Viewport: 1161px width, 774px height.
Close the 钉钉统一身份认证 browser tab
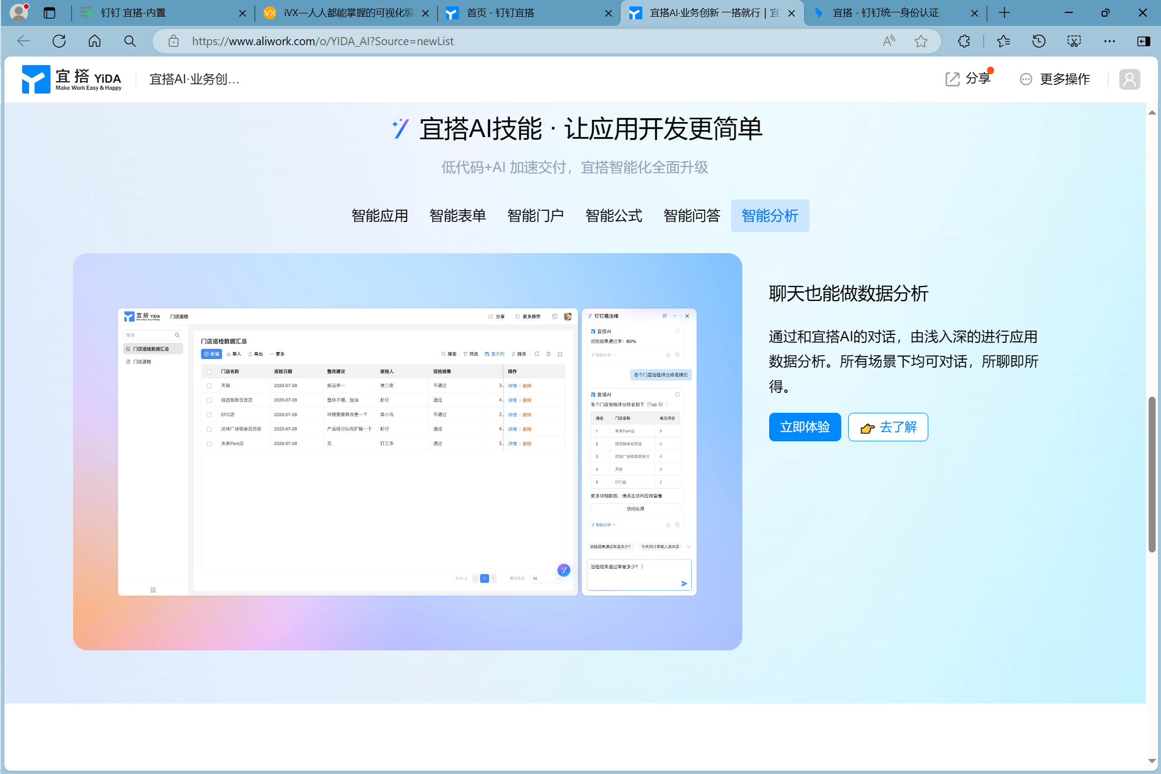tap(974, 13)
